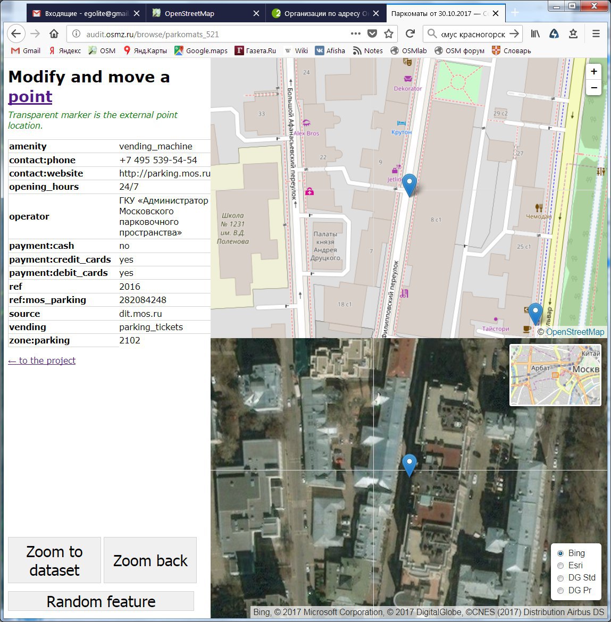This screenshot has height=622, width=611.
Task: Click the Firefox home icon
Action: click(54, 34)
